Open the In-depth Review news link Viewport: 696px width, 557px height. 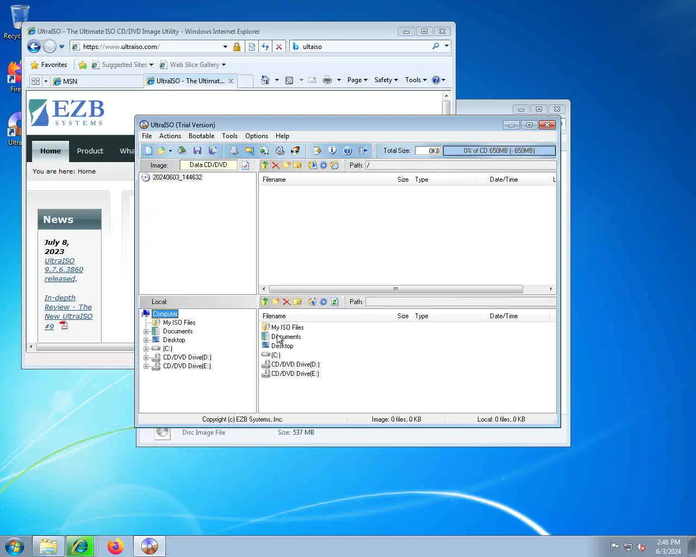coord(68,312)
